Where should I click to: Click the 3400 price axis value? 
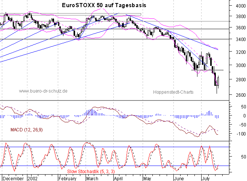click(x=241, y=39)
